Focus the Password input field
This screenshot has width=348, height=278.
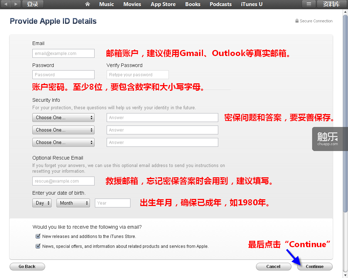tap(64, 74)
